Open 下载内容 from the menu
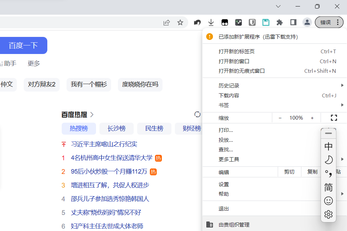The height and width of the screenshot is (231, 347). [275, 96]
